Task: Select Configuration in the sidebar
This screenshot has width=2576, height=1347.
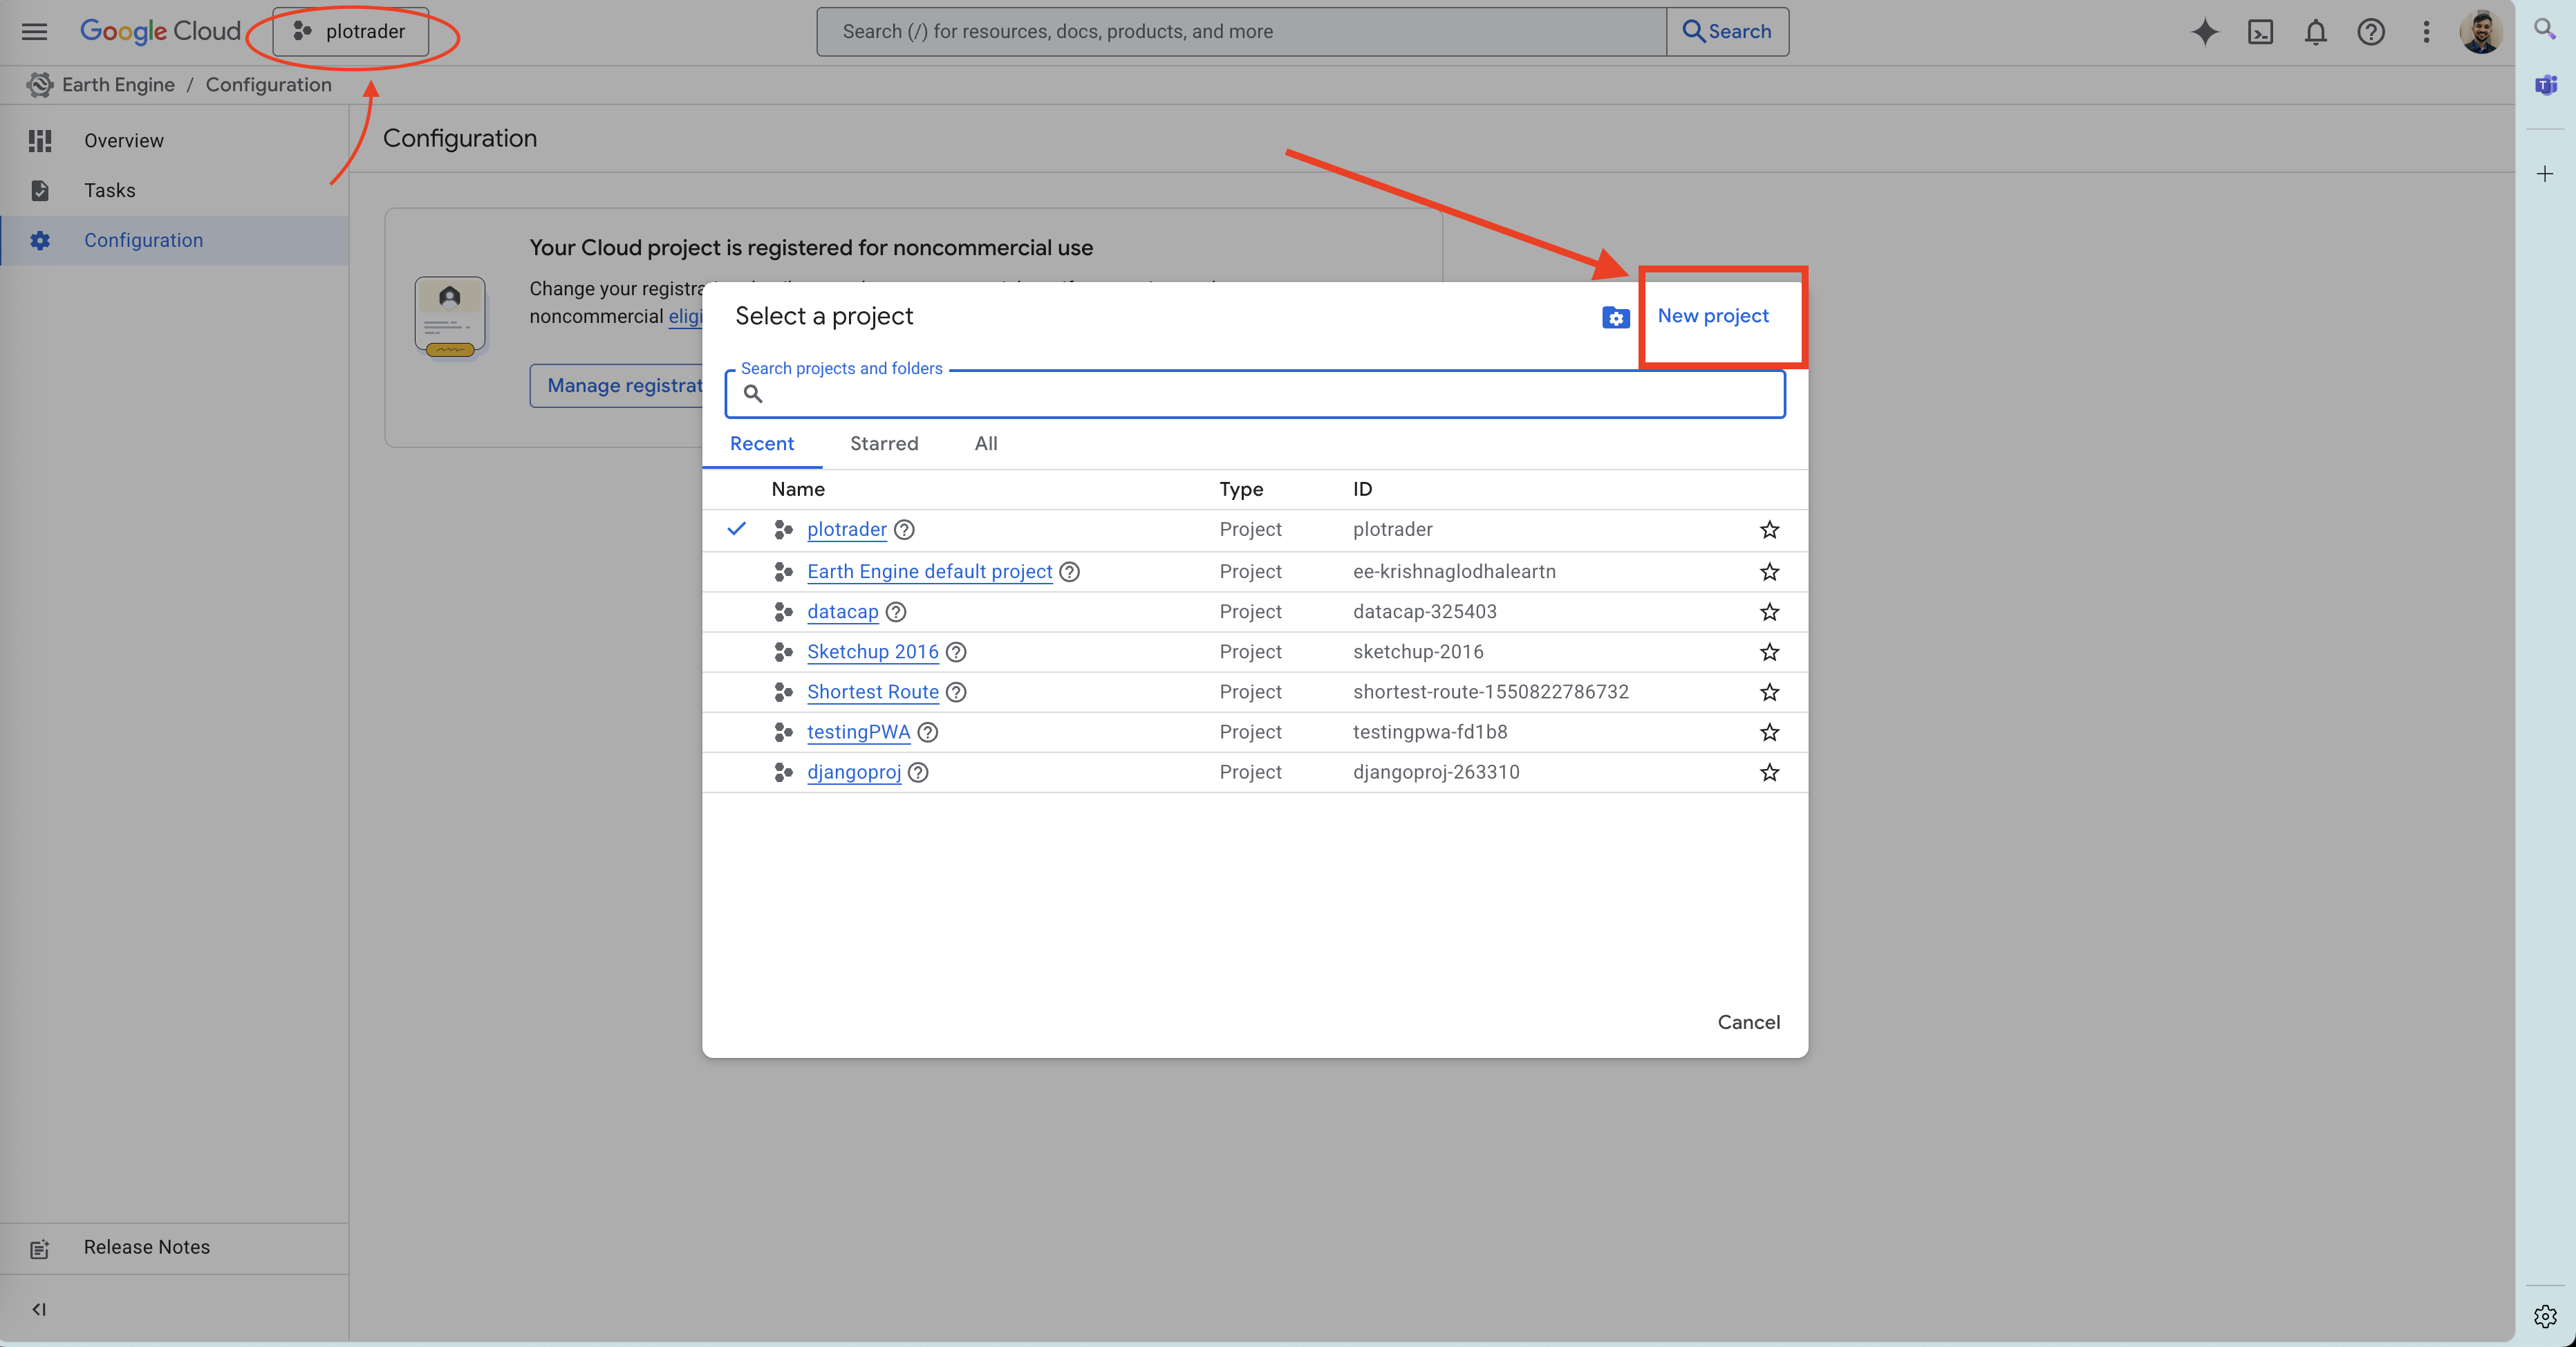Action: [x=174, y=240]
